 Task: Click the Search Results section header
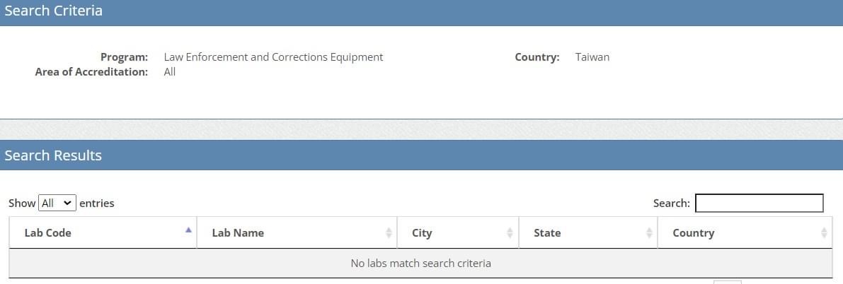54,155
